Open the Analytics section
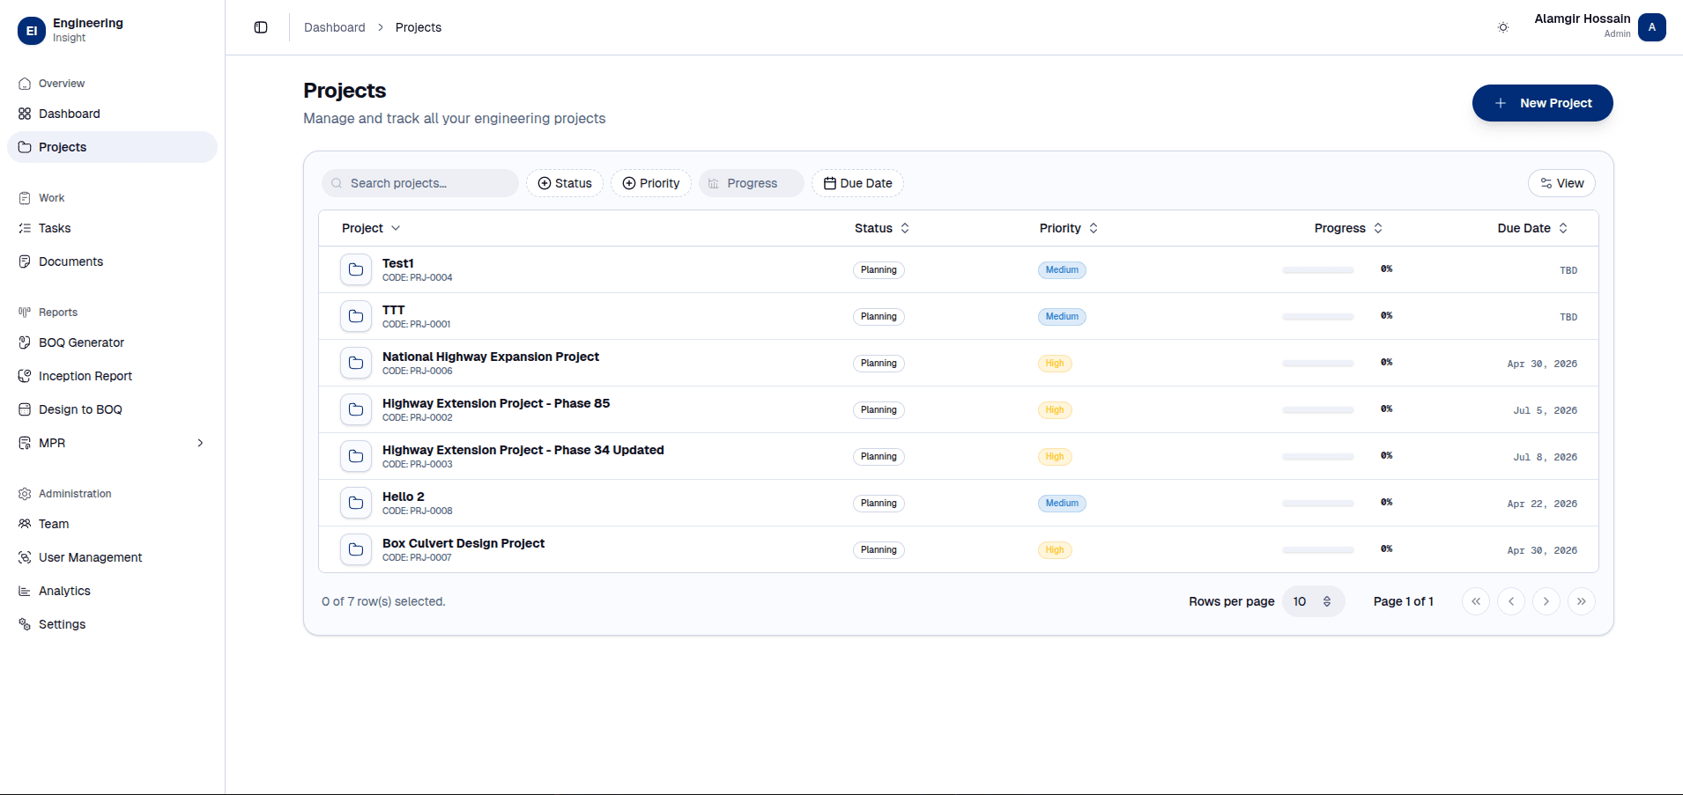This screenshot has width=1683, height=795. coord(64,591)
